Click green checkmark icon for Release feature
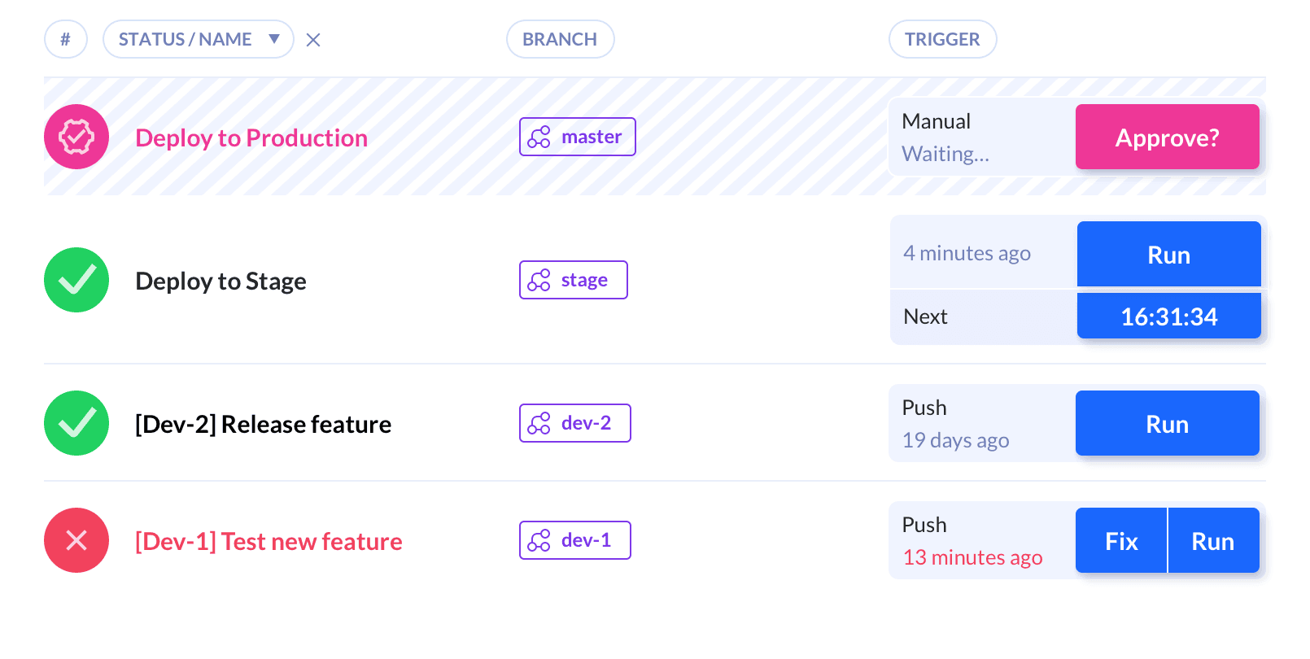 (x=76, y=423)
